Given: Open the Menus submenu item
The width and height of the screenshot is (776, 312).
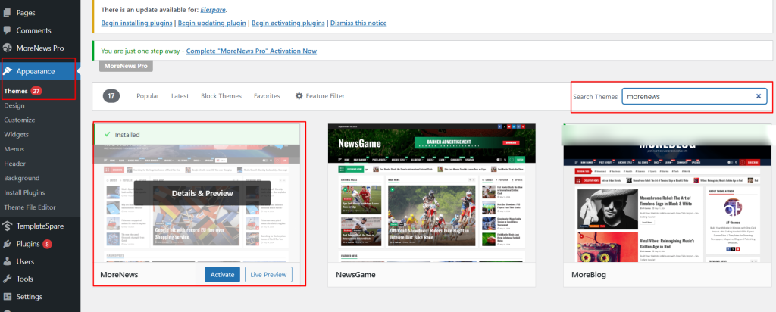Looking at the screenshot, I should [x=14, y=149].
